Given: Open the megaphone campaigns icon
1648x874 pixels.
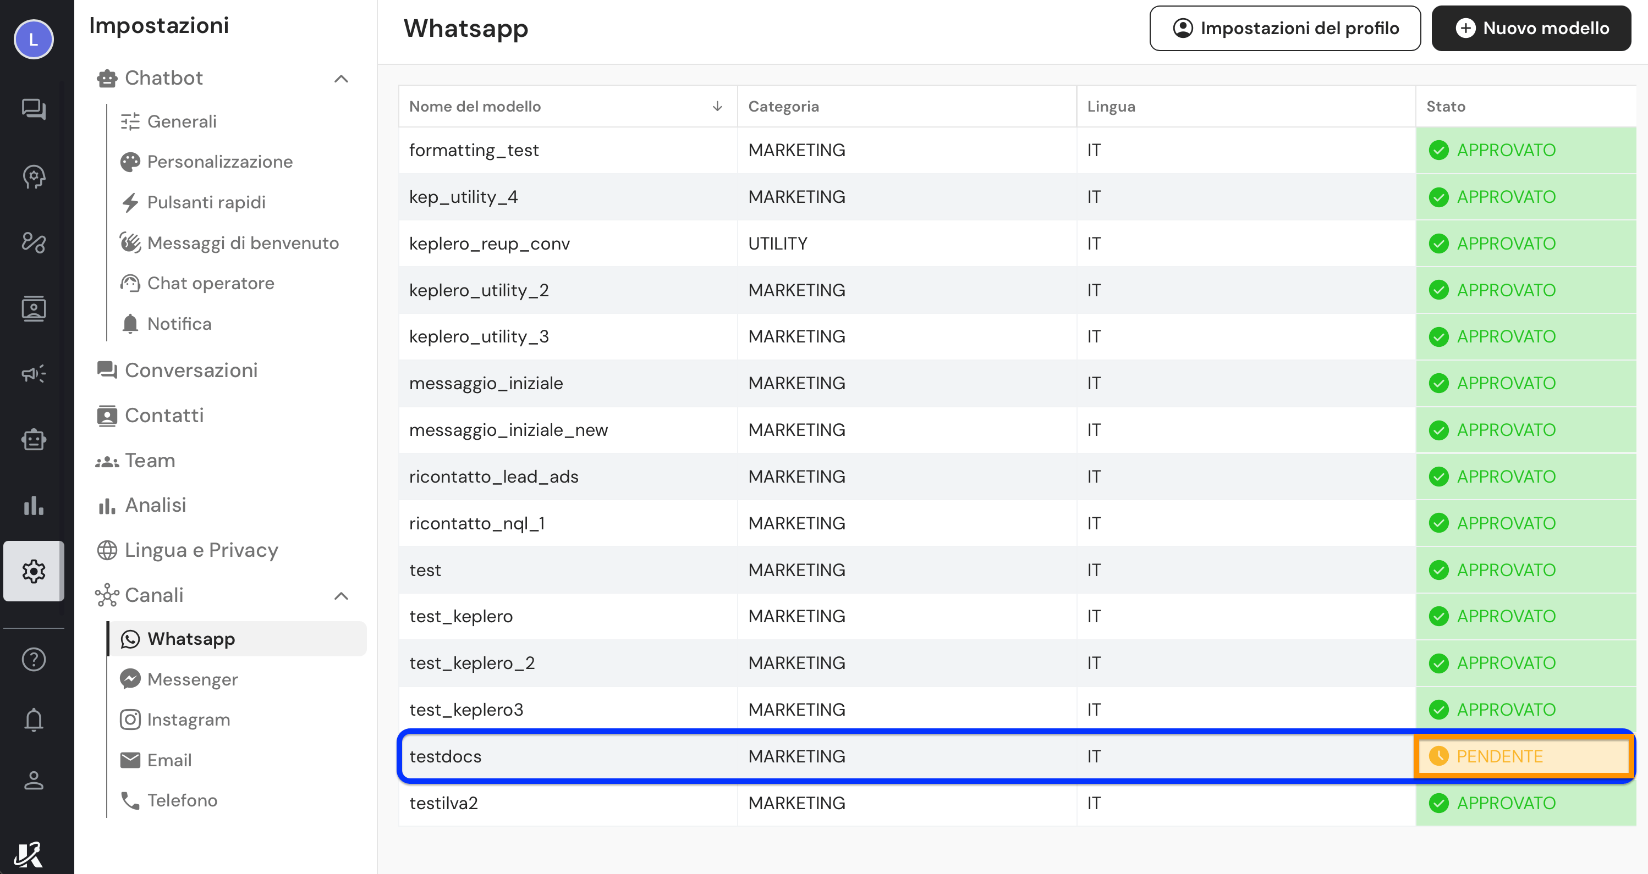Looking at the screenshot, I should coord(33,373).
